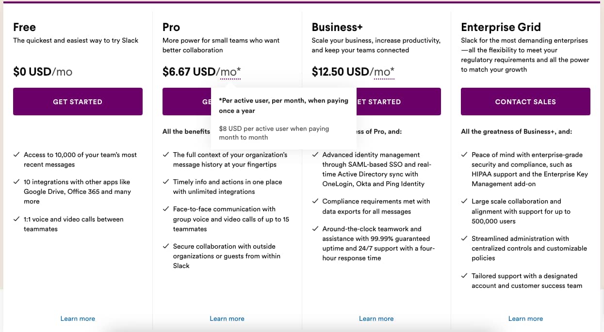Viewport: 604px width, 332px height.
Task: Select the Pro plan heading
Action: coord(171,27)
